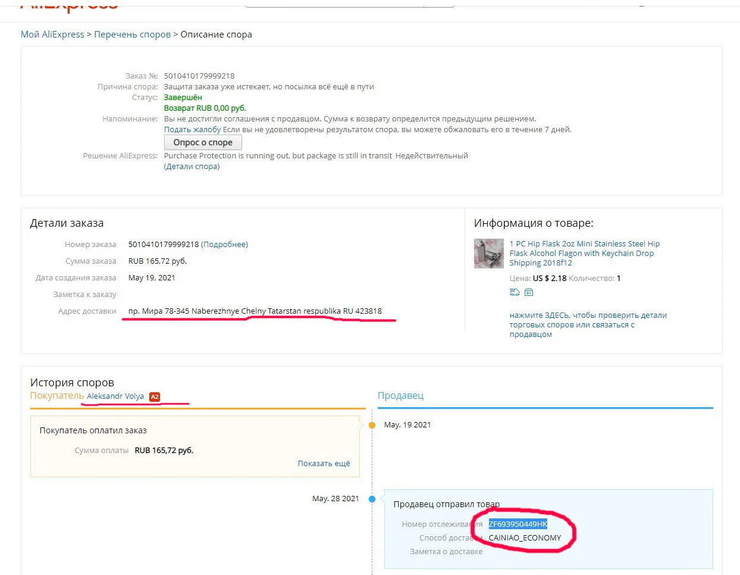Click the Сумма оплаты RUB 165,72 руб. value
This screenshot has height=575, width=740.
click(164, 451)
